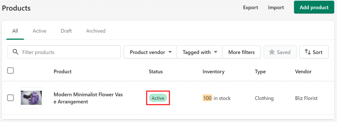Click the Import link
This screenshot has height=122, width=337.
point(276,8)
